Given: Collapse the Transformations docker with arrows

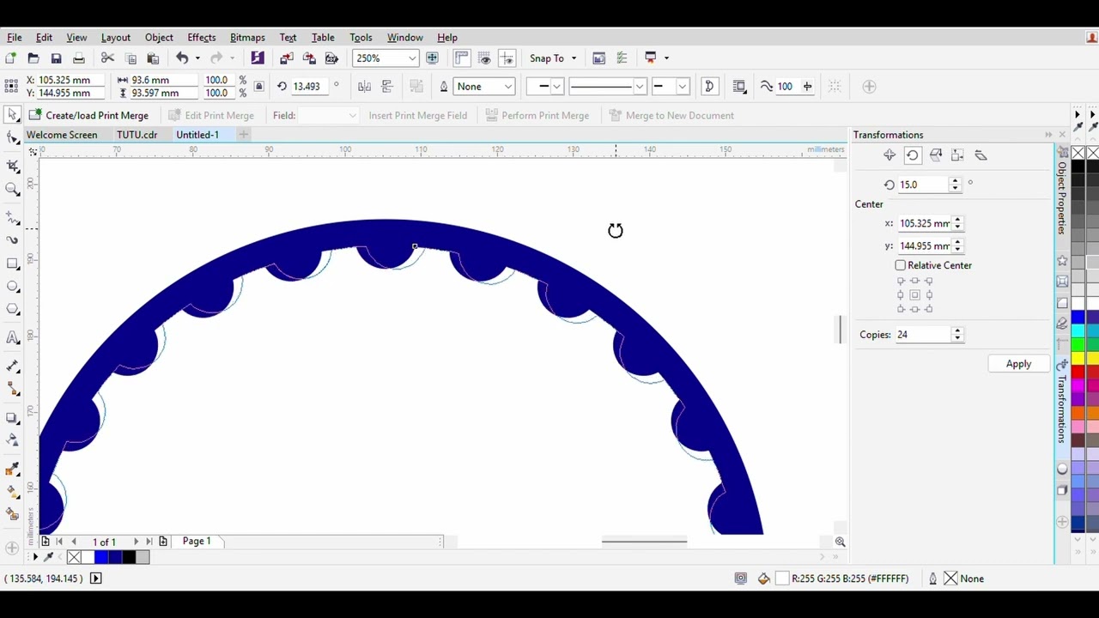Looking at the screenshot, I should click(1048, 135).
